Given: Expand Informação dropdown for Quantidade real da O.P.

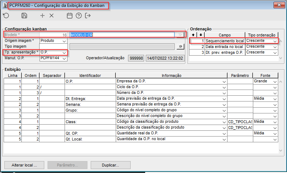Looking at the screenshot, I should (224, 133).
